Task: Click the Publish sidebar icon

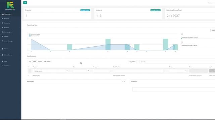Action: coord(2,27)
